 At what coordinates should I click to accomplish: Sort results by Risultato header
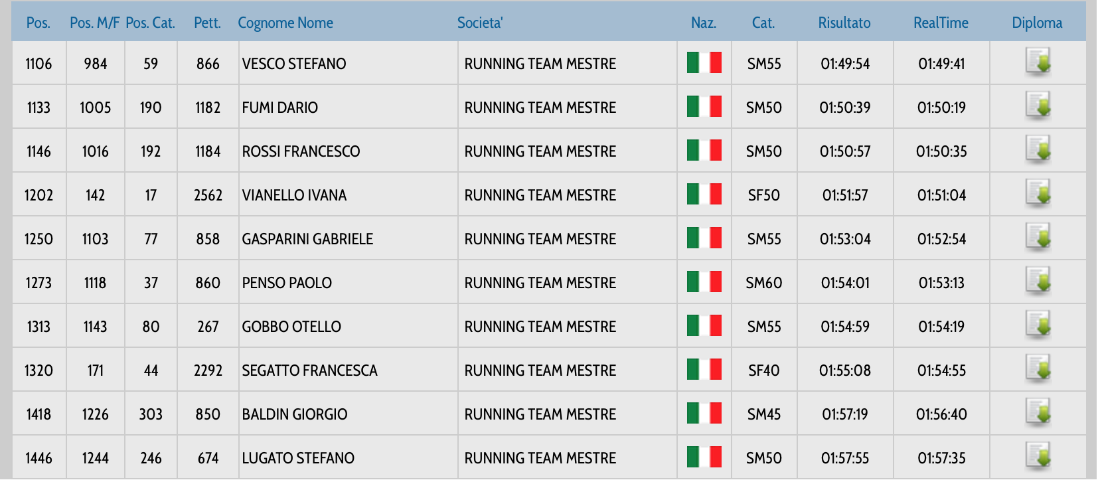coord(844,23)
